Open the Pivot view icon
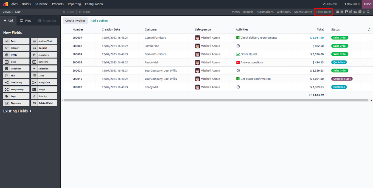 coord(360,12)
